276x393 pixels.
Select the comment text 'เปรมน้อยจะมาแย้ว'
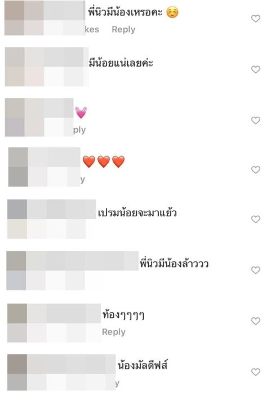(x=137, y=213)
